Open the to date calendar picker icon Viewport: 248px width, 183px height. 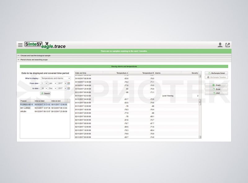tap(69, 88)
